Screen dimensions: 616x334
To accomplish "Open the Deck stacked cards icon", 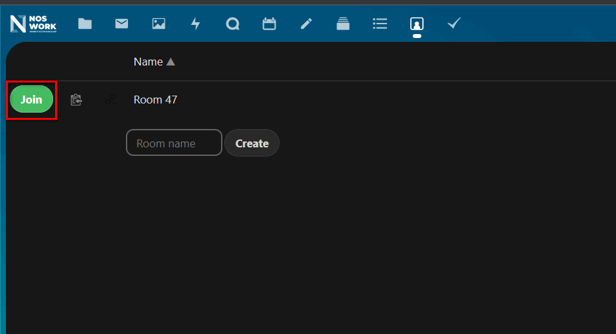I will (343, 24).
